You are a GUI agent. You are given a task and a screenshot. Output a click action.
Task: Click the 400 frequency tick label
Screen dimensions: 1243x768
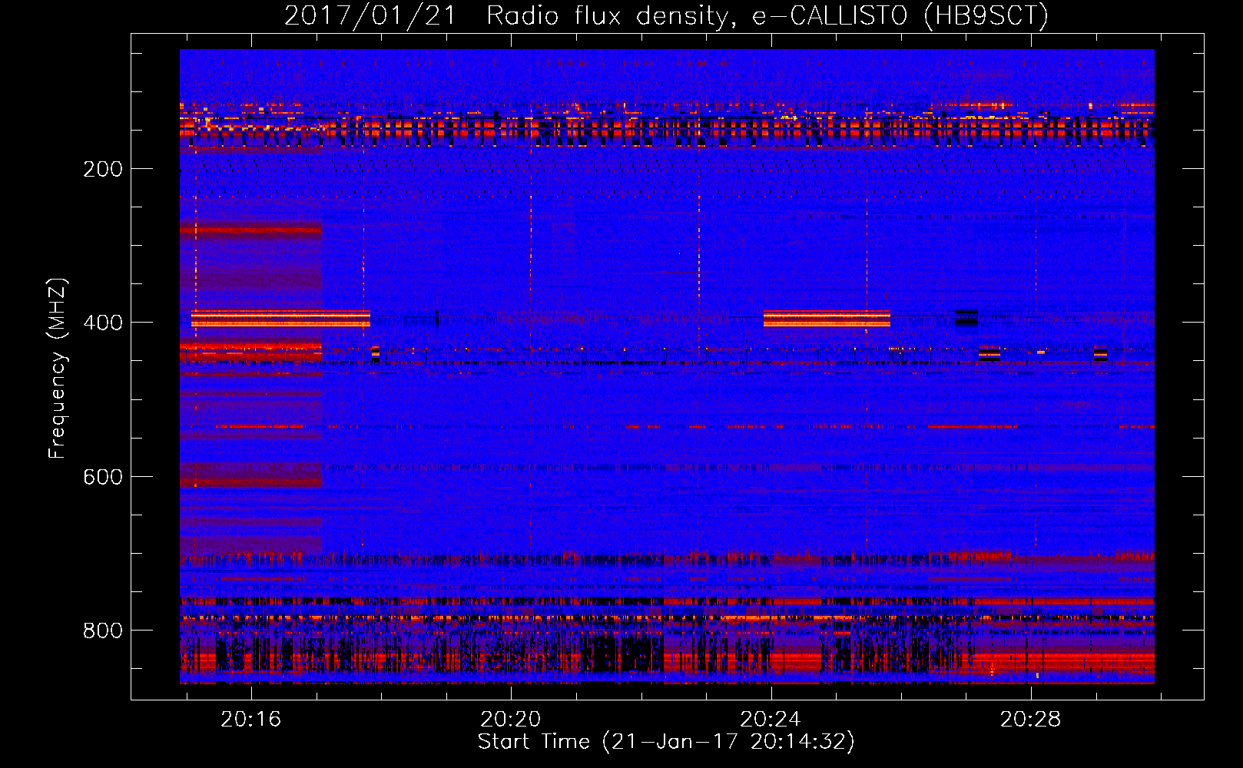tap(103, 323)
